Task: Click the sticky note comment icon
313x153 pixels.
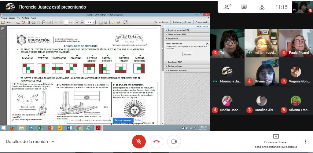Action: 113,23
